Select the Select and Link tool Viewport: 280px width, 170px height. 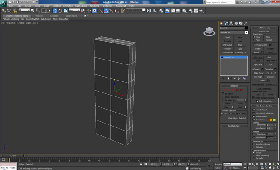tap(4, 11)
